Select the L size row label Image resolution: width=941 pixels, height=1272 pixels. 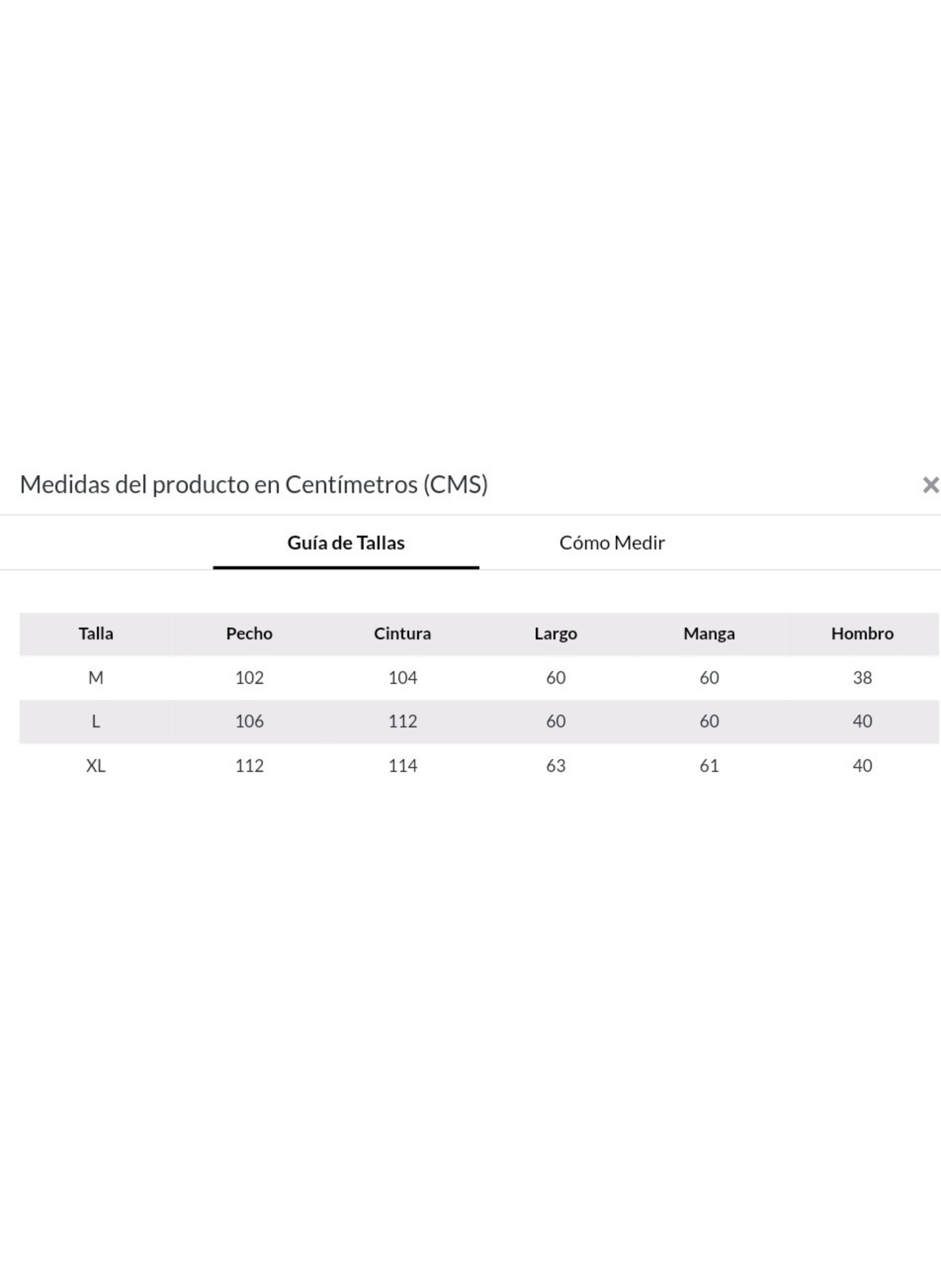point(96,722)
